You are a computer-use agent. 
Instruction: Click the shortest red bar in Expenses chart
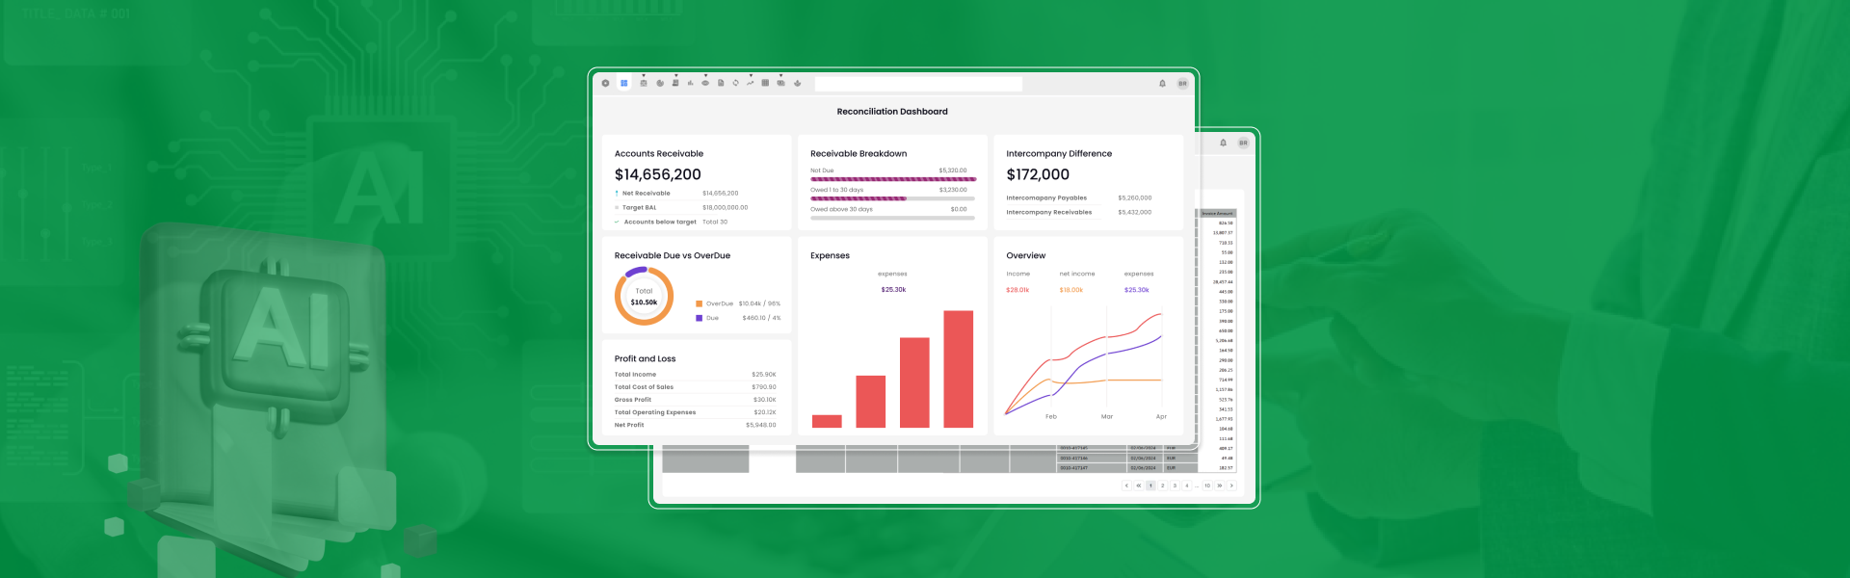pos(827,421)
